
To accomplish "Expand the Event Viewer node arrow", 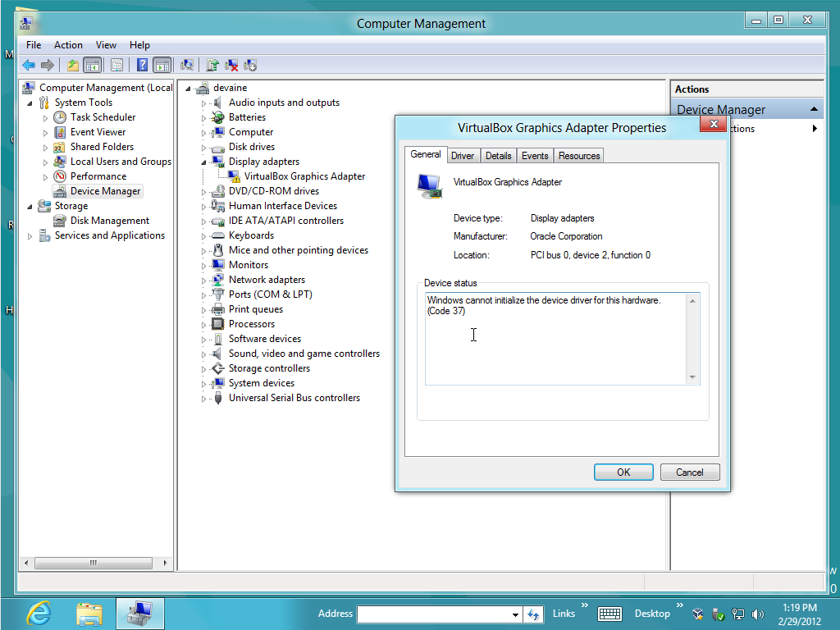I will [x=46, y=133].
